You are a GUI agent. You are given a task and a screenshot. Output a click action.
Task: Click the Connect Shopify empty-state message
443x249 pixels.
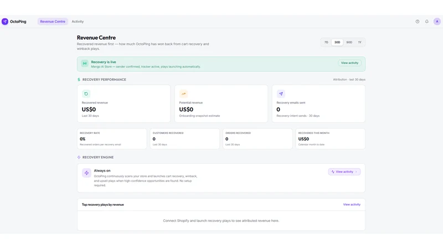pos(221,221)
